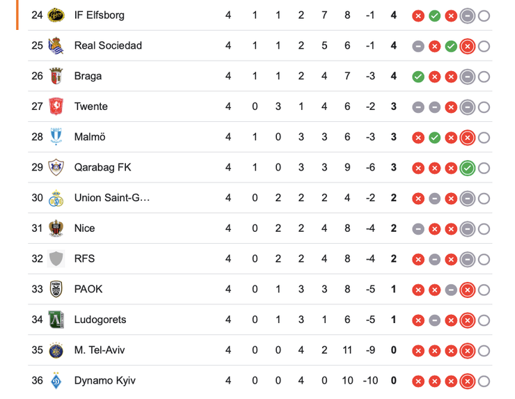Click Twente's first grey draw form icon

pyautogui.click(x=418, y=107)
